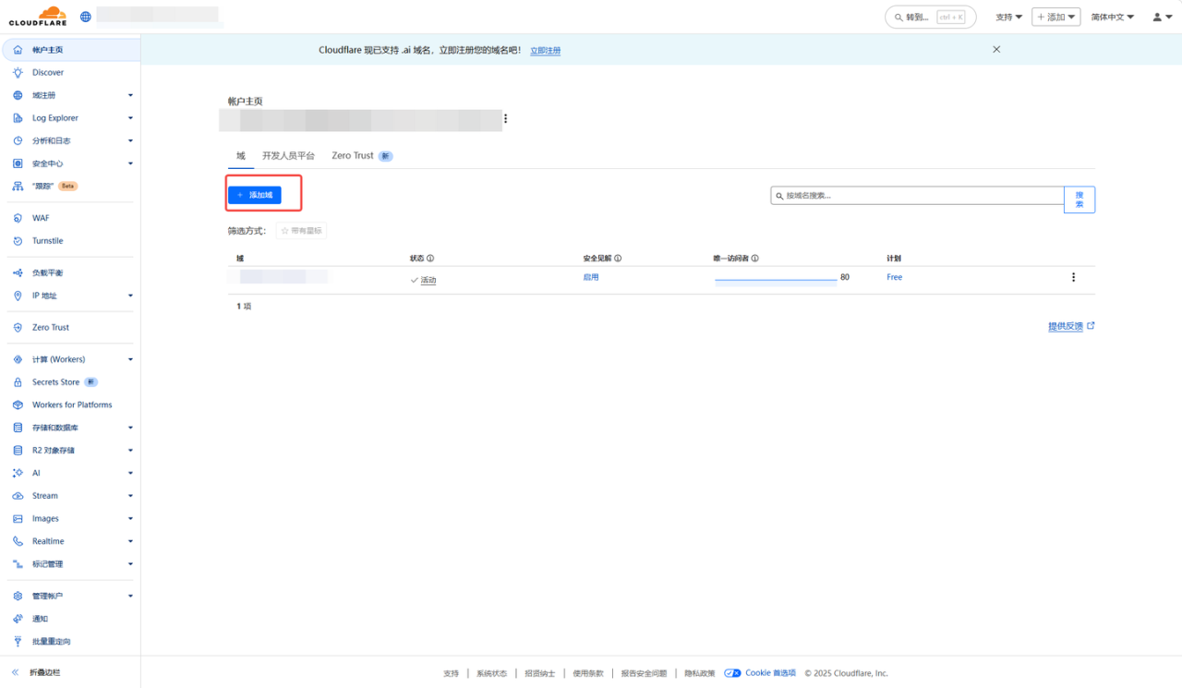Viewport: 1182px width, 688px height.
Task: Open the user profile dropdown
Action: (1162, 17)
